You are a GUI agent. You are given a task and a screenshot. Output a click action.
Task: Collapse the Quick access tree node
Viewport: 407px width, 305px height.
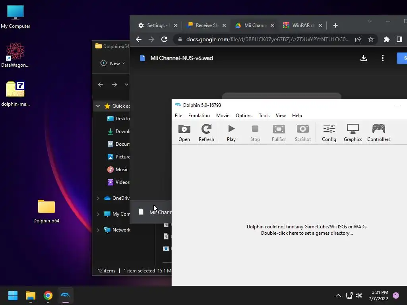point(98,106)
